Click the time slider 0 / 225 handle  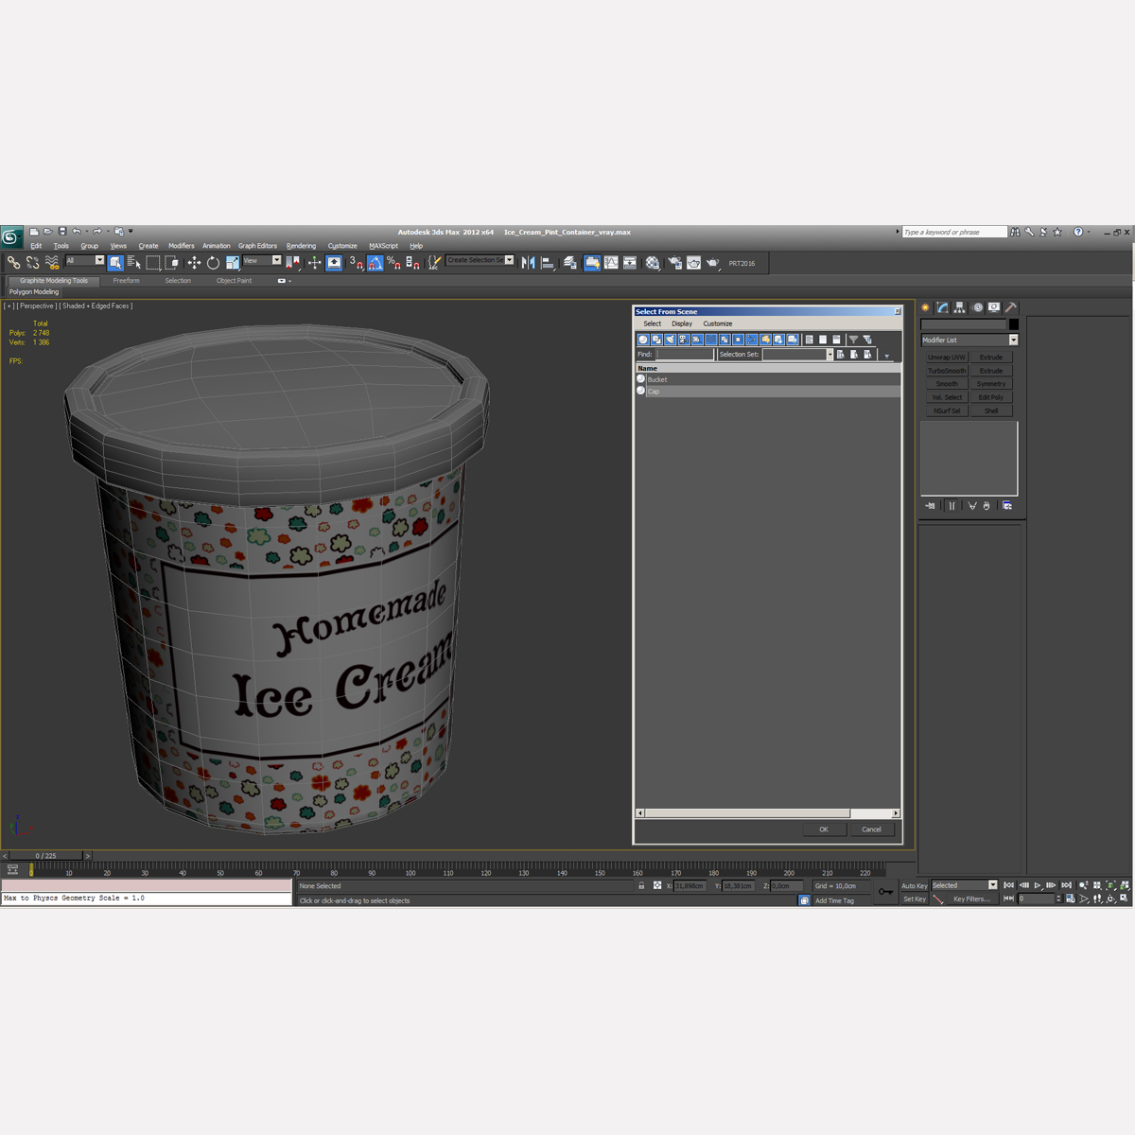pos(45,856)
